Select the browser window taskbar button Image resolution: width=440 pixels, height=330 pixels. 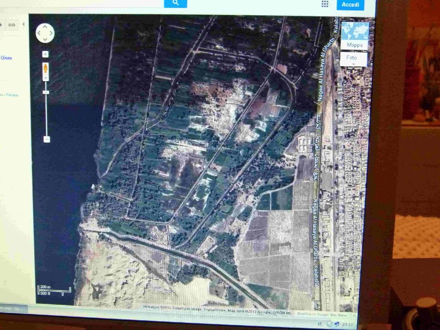(x=13, y=308)
